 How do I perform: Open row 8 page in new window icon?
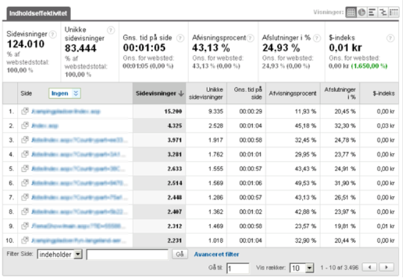tap(25, 211)
